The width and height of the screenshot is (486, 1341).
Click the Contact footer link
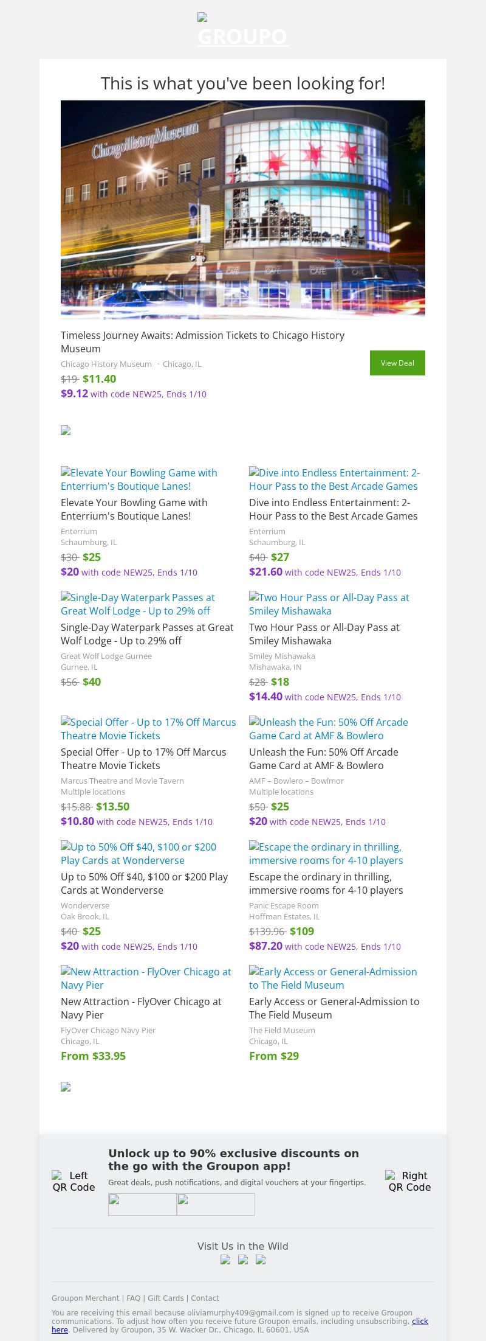click(x=205, y=1298)
